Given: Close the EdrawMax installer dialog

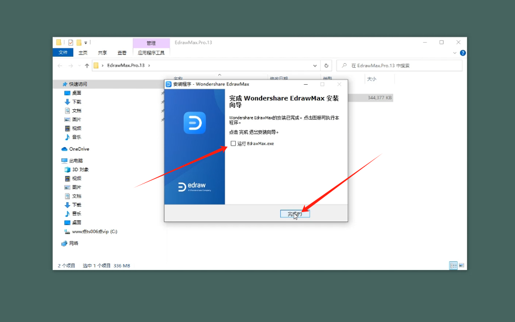Looking at the screenshot, I should 339,84.
